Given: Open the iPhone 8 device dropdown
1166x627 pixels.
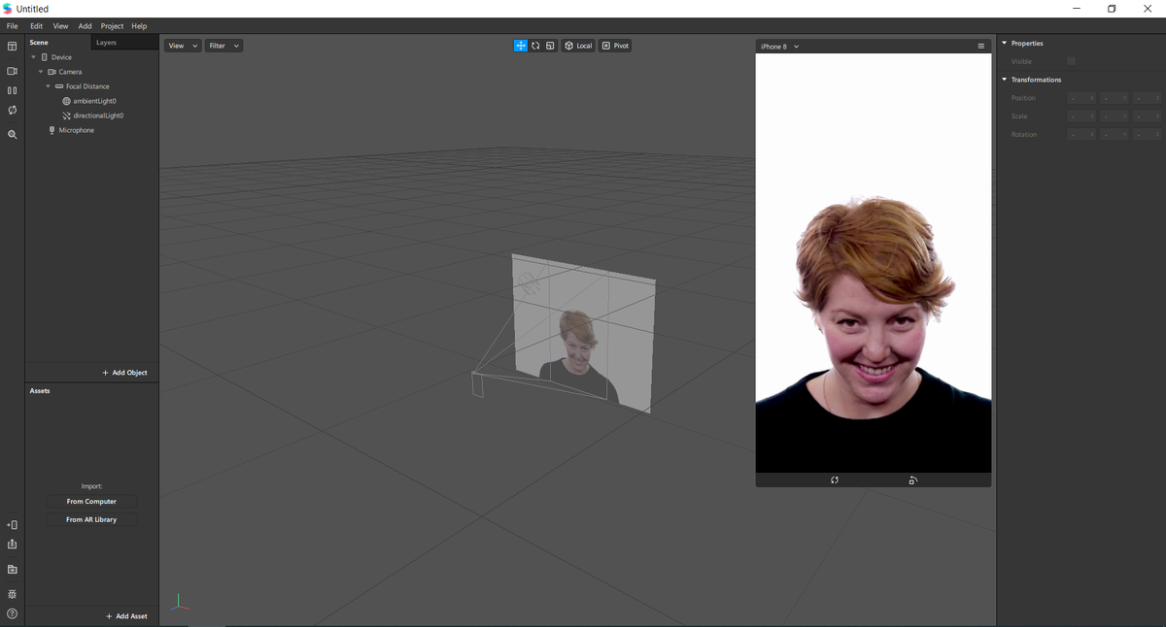Looking at the screenshot, I should 778,45.
